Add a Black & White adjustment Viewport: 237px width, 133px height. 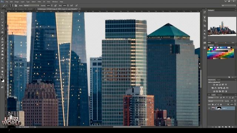click(x=218, y=88)
